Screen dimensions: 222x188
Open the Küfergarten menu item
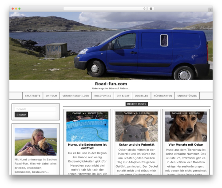click(x=163, y=96)
